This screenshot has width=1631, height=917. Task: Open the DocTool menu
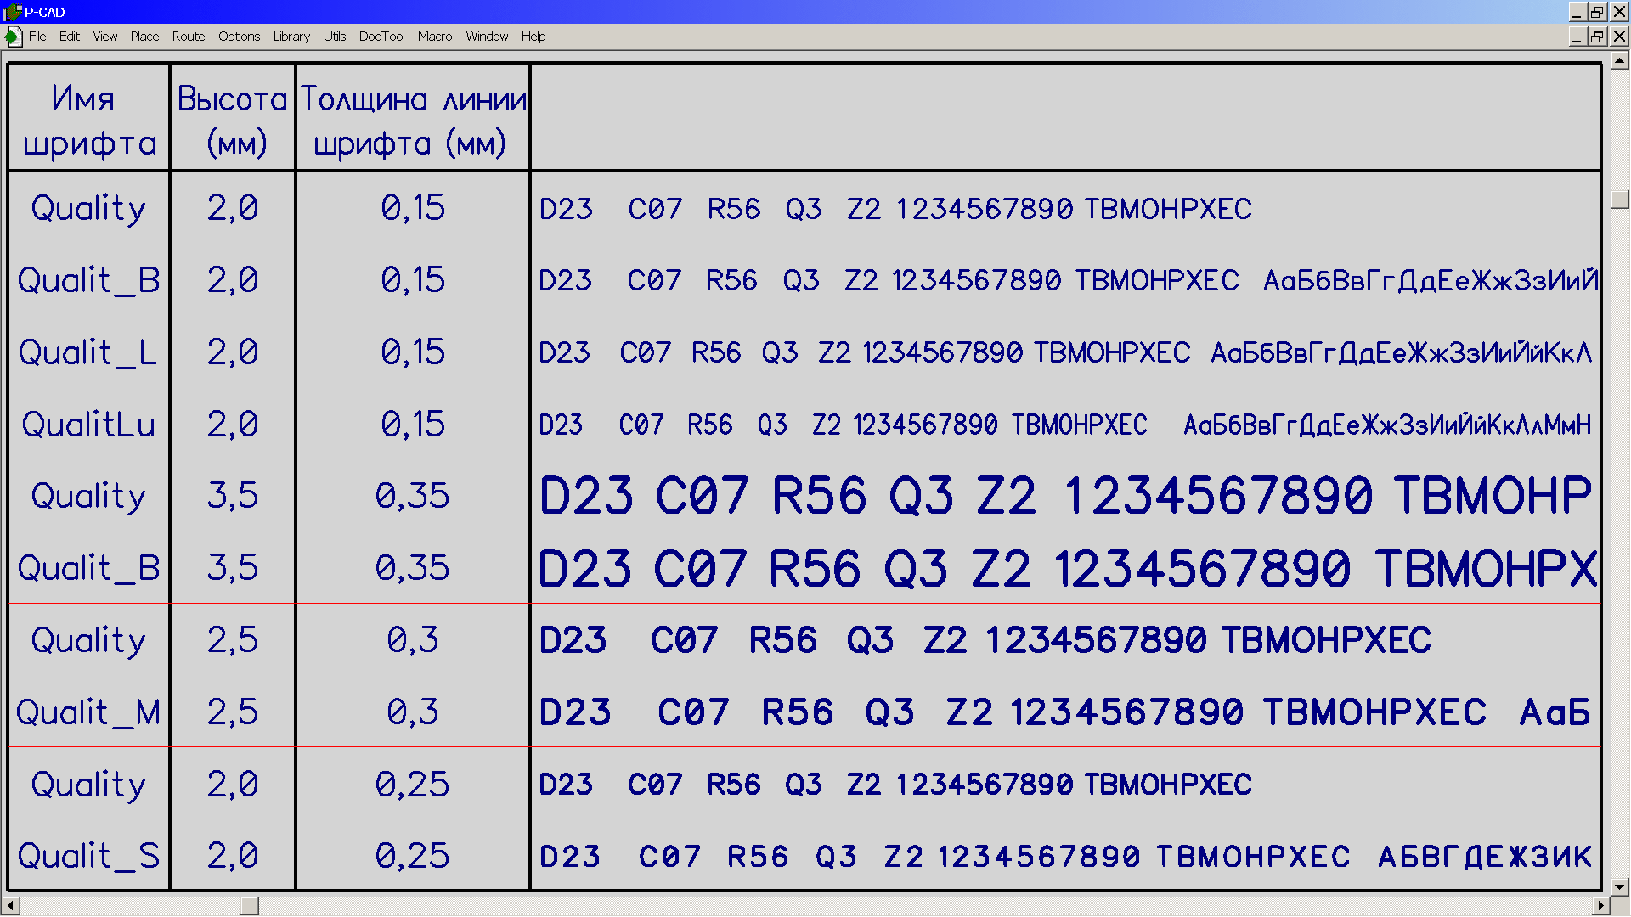(x=381, y=37)
